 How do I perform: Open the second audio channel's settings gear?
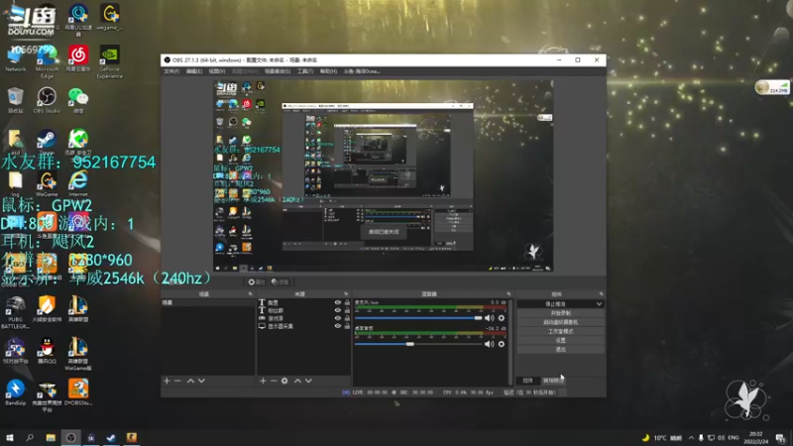[x=502, y=344]
